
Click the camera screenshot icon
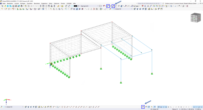point(97,9)
